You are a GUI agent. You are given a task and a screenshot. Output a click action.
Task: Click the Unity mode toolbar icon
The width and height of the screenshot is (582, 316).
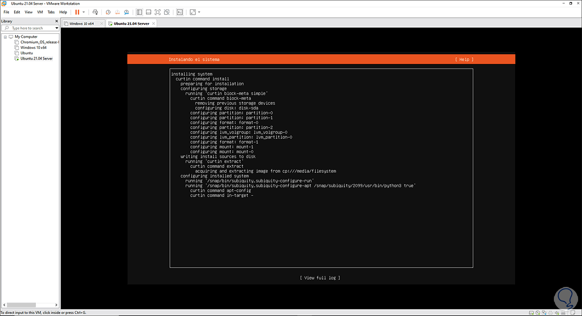167,12
